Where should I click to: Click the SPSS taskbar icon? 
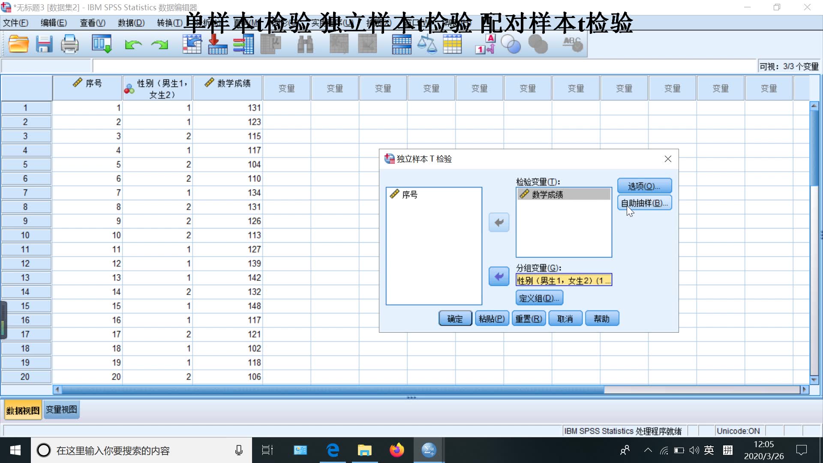(x=429, y=450)
